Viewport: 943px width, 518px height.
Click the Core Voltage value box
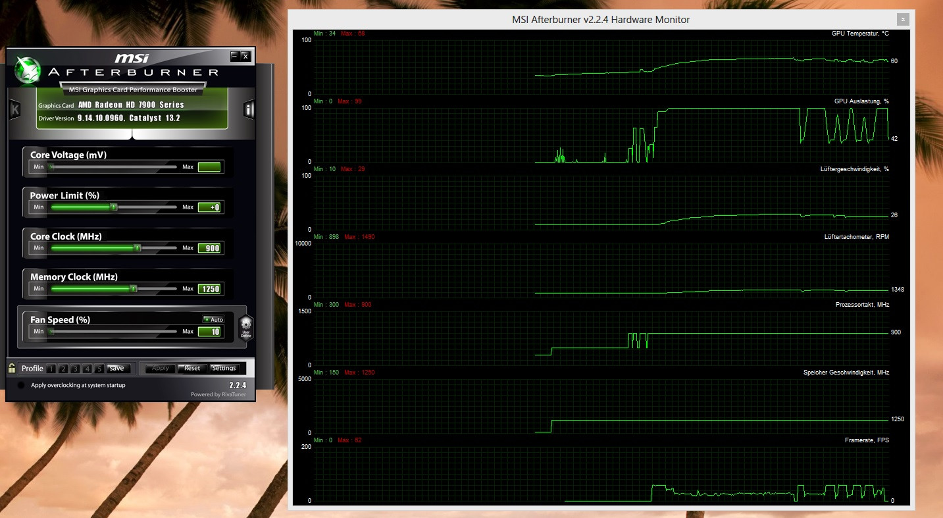pos(210,167)
